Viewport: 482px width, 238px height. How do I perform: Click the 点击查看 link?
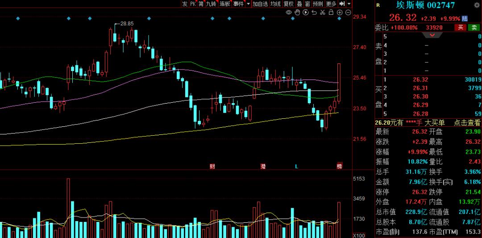467,123
